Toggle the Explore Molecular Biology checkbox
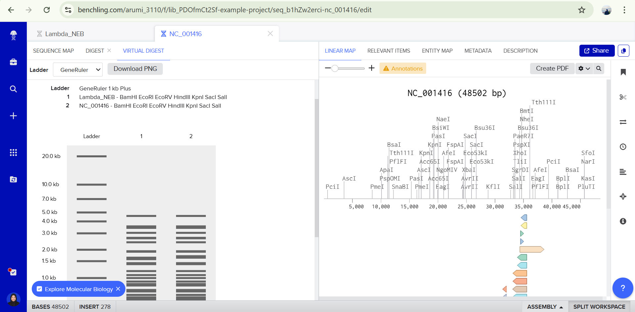Image resolution: width=635 pixels, height=312 pixels. point(39,289)
